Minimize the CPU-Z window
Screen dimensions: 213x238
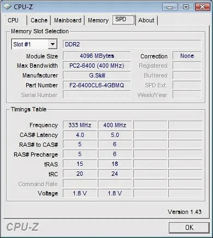click(x=170, y=7)
